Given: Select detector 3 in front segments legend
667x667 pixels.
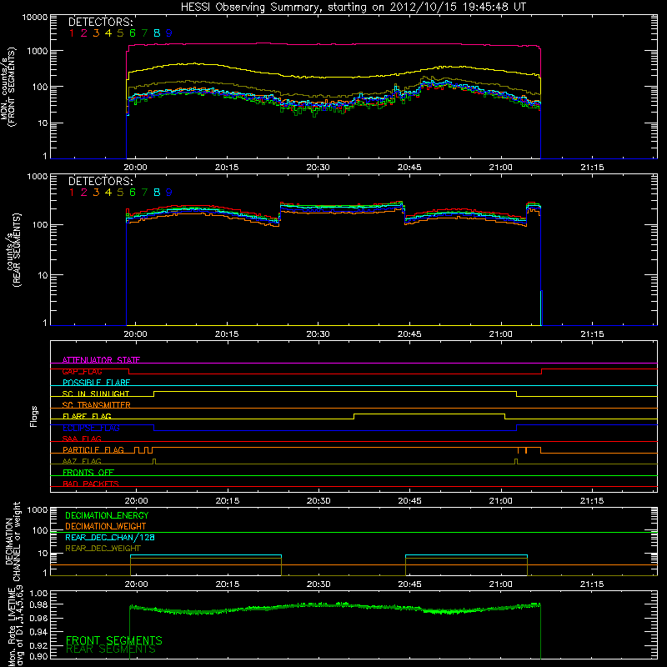Looking at the screenshot, I should 96,33.
